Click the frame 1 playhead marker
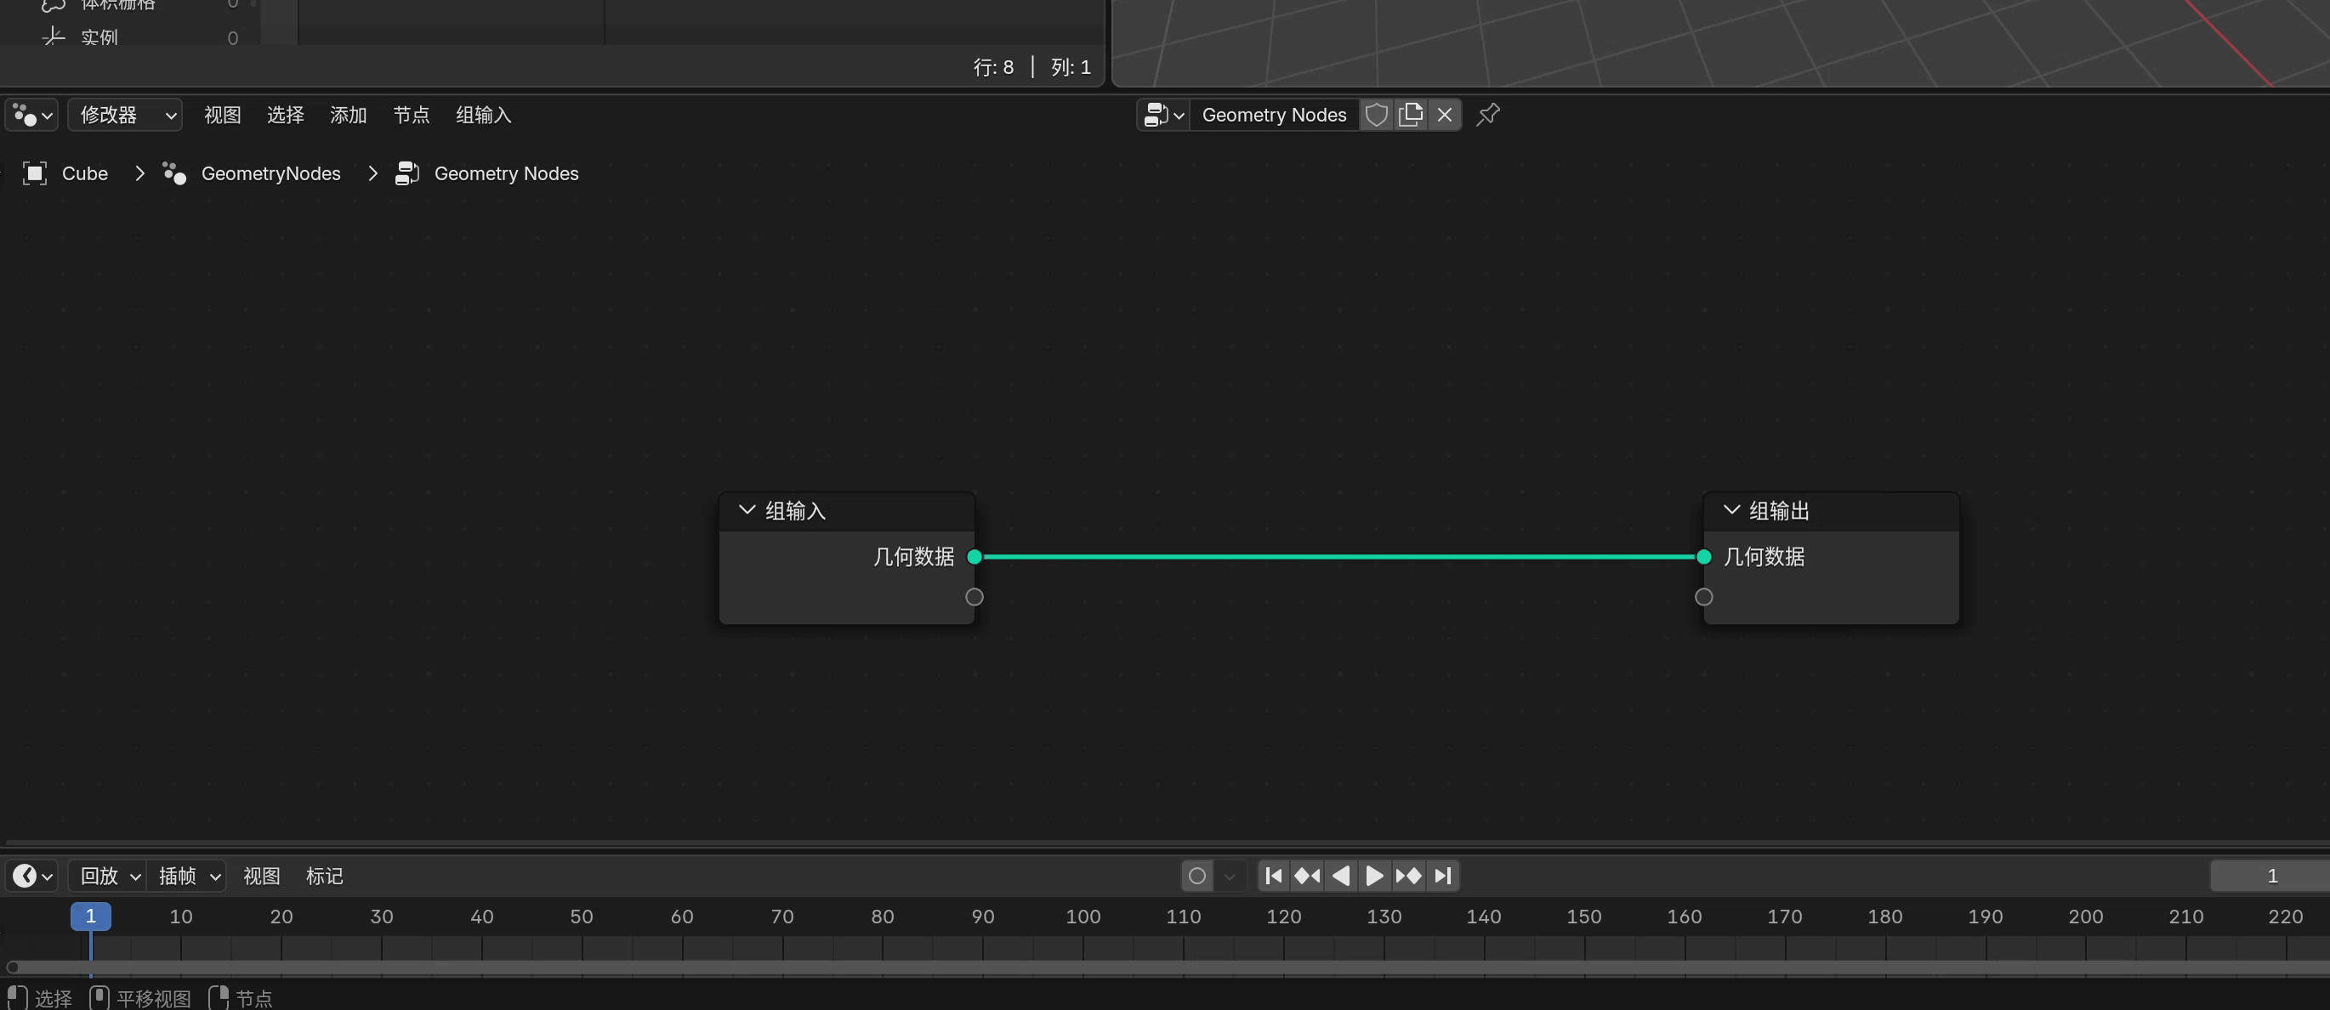Screen dimensions: 2330x1010 pos(90,916)
